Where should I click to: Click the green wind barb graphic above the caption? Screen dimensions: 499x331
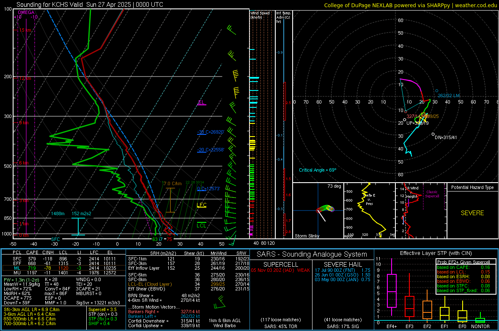[219, 302]
